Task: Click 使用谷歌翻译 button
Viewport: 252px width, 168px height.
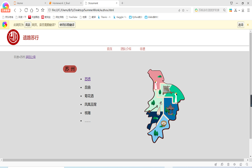Action: pyautogui.click(x=67, y=24)
